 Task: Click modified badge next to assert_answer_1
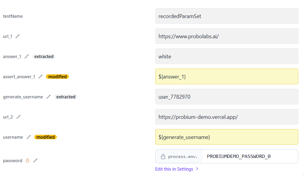pos(57,77)
